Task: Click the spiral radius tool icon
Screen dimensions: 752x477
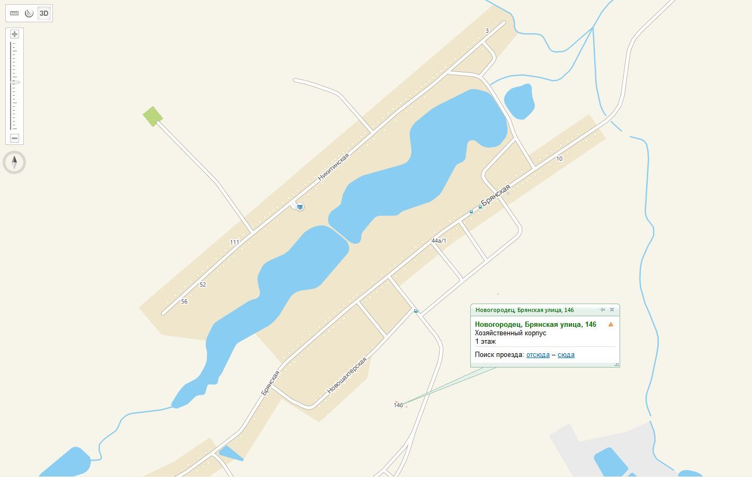Action: 29,13
